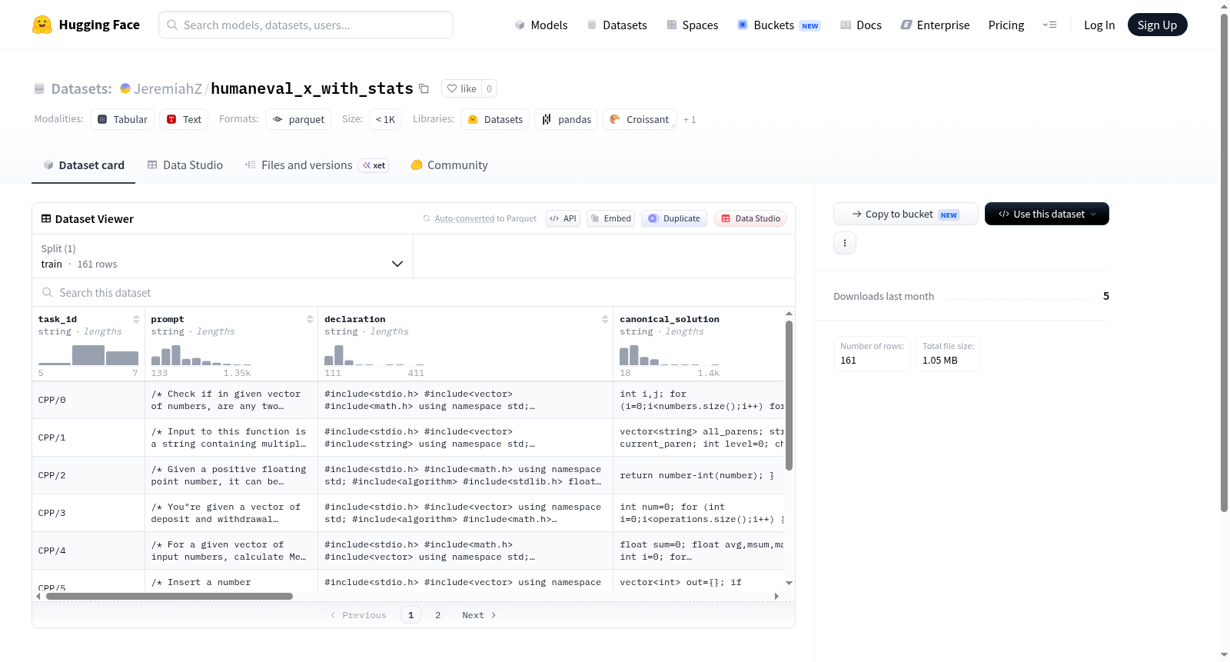Click the pandas library tag
Viewport: 1230px width, 662px height.
tap(567, 119)
